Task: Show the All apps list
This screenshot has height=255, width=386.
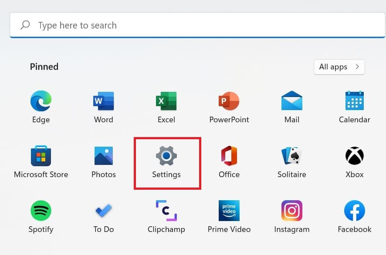Action: pos(339,67)
